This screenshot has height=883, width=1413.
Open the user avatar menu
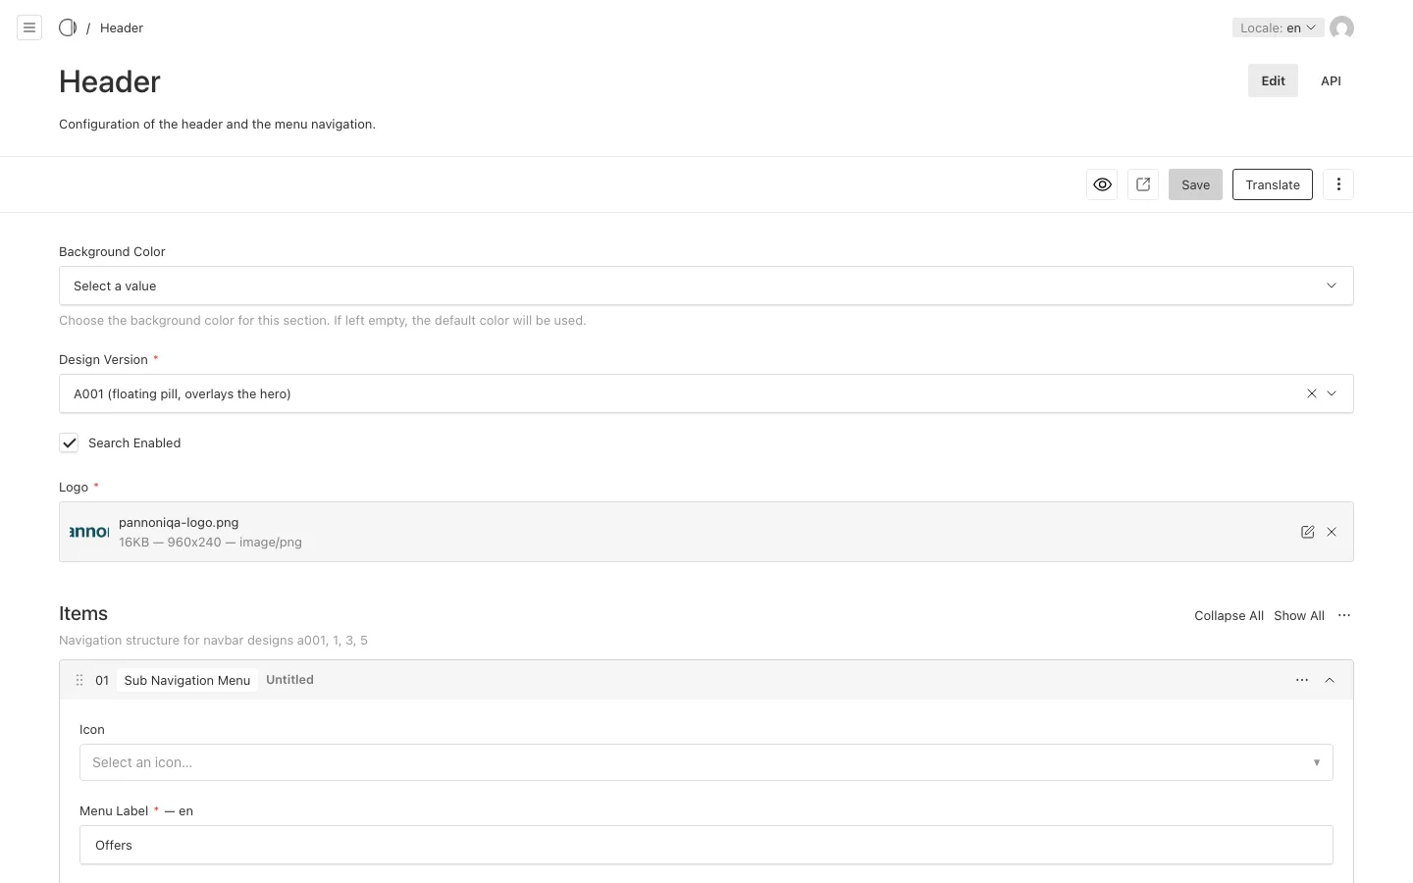coord(1341,27)
